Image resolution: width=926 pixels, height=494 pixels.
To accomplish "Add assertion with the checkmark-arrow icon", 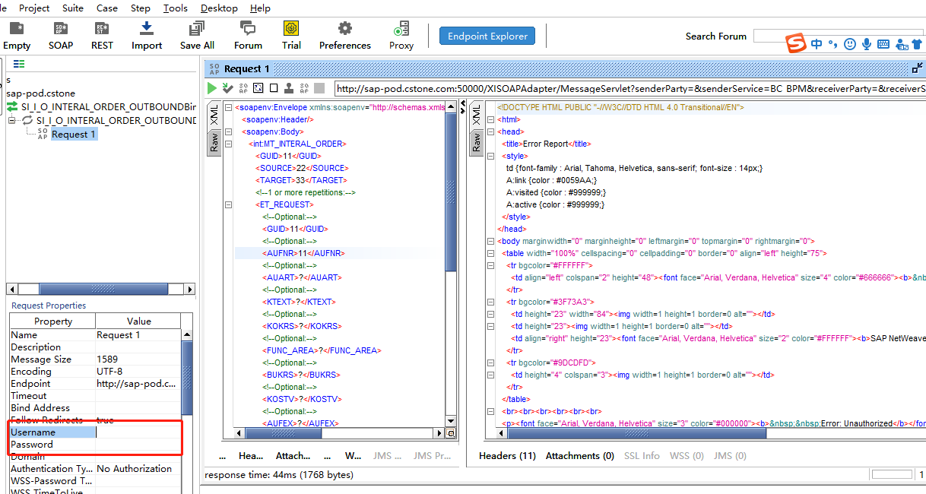I will tap(227, 88).
